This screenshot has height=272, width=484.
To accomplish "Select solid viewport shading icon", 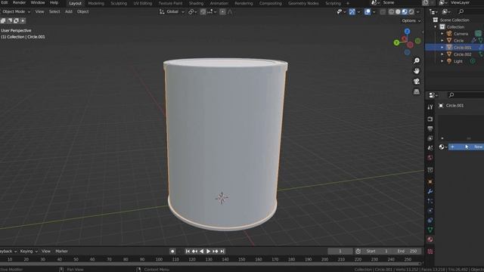I will pos(398,12).
